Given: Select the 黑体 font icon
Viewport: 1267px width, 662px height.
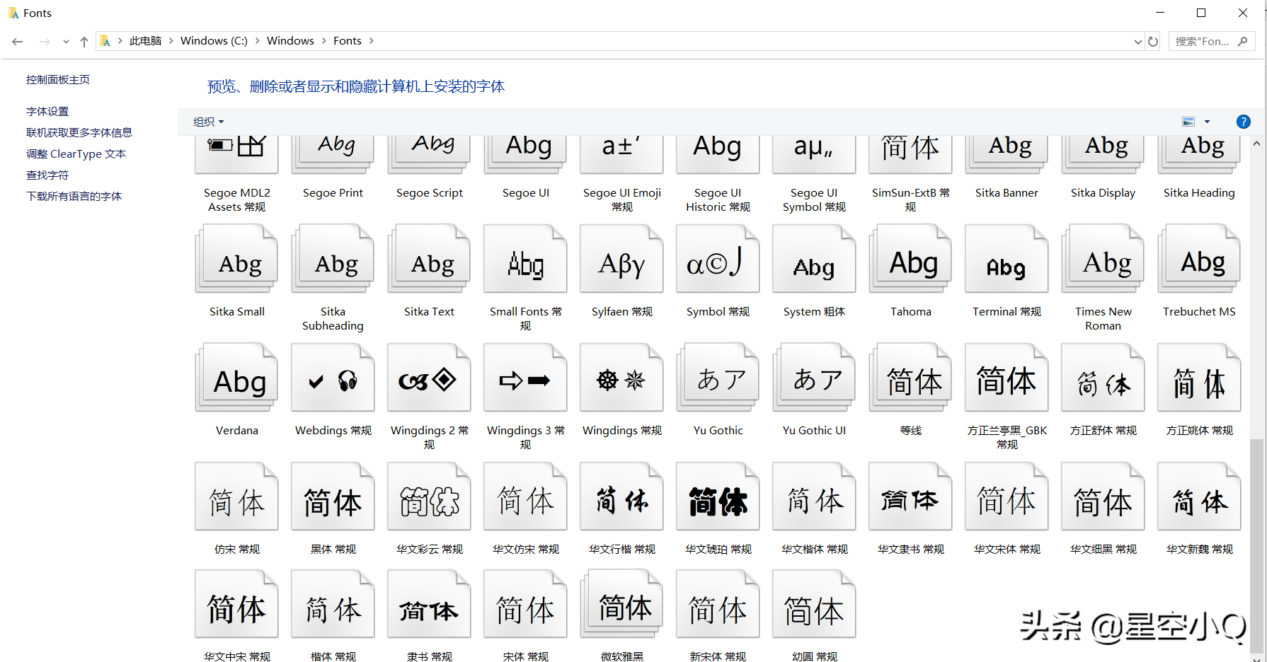Looking at the screenshot, I should pos(333,496).
